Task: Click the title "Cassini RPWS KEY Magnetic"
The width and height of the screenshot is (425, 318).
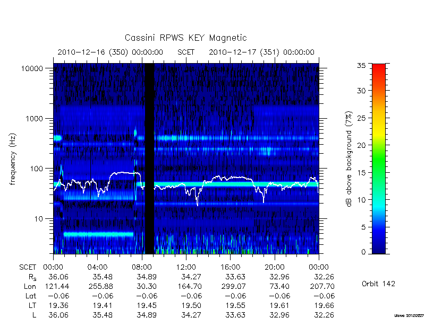Action: tap(185, 38)
